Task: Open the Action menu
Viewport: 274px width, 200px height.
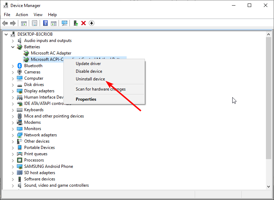Action: 22,15
